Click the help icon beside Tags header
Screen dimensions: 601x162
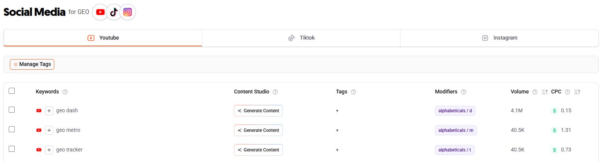pos(353,92)
